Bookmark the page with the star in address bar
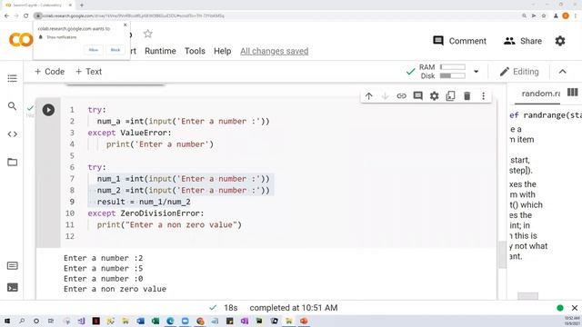Image resolution: width=582 pixels, height=327 pixels. click(x=544, y=16)
